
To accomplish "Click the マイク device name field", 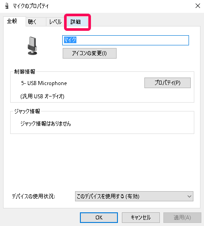I will pos(125,40).
